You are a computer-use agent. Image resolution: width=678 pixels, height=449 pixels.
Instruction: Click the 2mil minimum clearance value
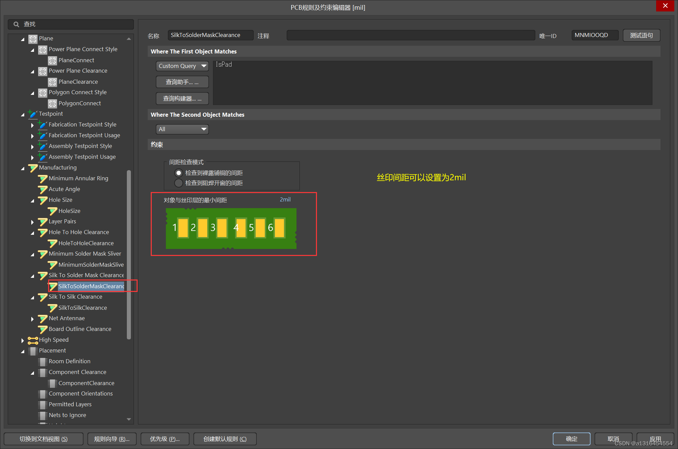285,199
